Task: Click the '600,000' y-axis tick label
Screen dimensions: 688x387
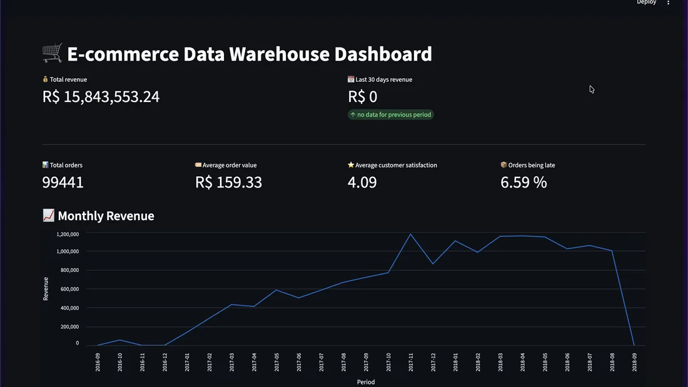Action: click(x=70, y=289)
